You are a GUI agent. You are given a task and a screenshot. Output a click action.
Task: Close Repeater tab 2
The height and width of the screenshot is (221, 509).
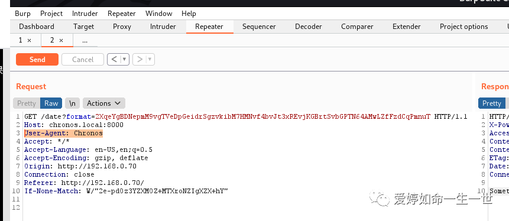pos(61,41)
